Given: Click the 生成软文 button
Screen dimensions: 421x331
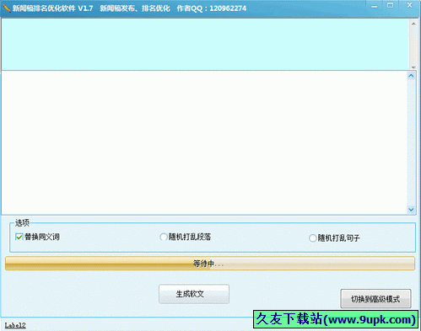Looking at the screenshot, I should 194,294.
